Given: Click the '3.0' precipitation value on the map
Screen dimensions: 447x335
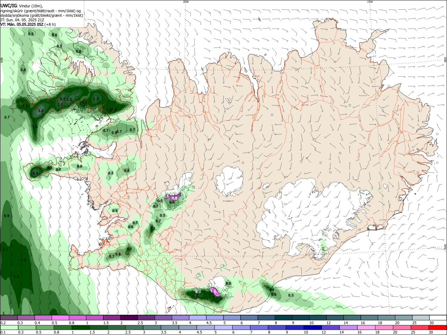Looking at the screenshot, I should point(41,111).
